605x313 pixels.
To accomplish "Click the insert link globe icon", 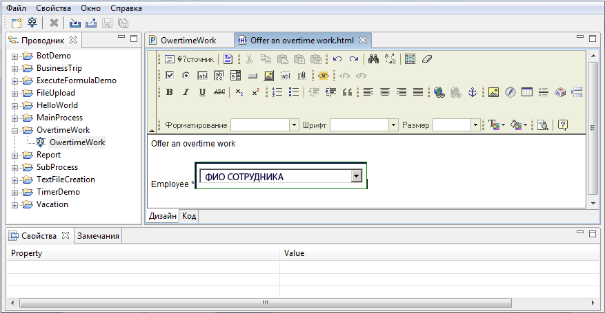I will (x=439, y=92).
